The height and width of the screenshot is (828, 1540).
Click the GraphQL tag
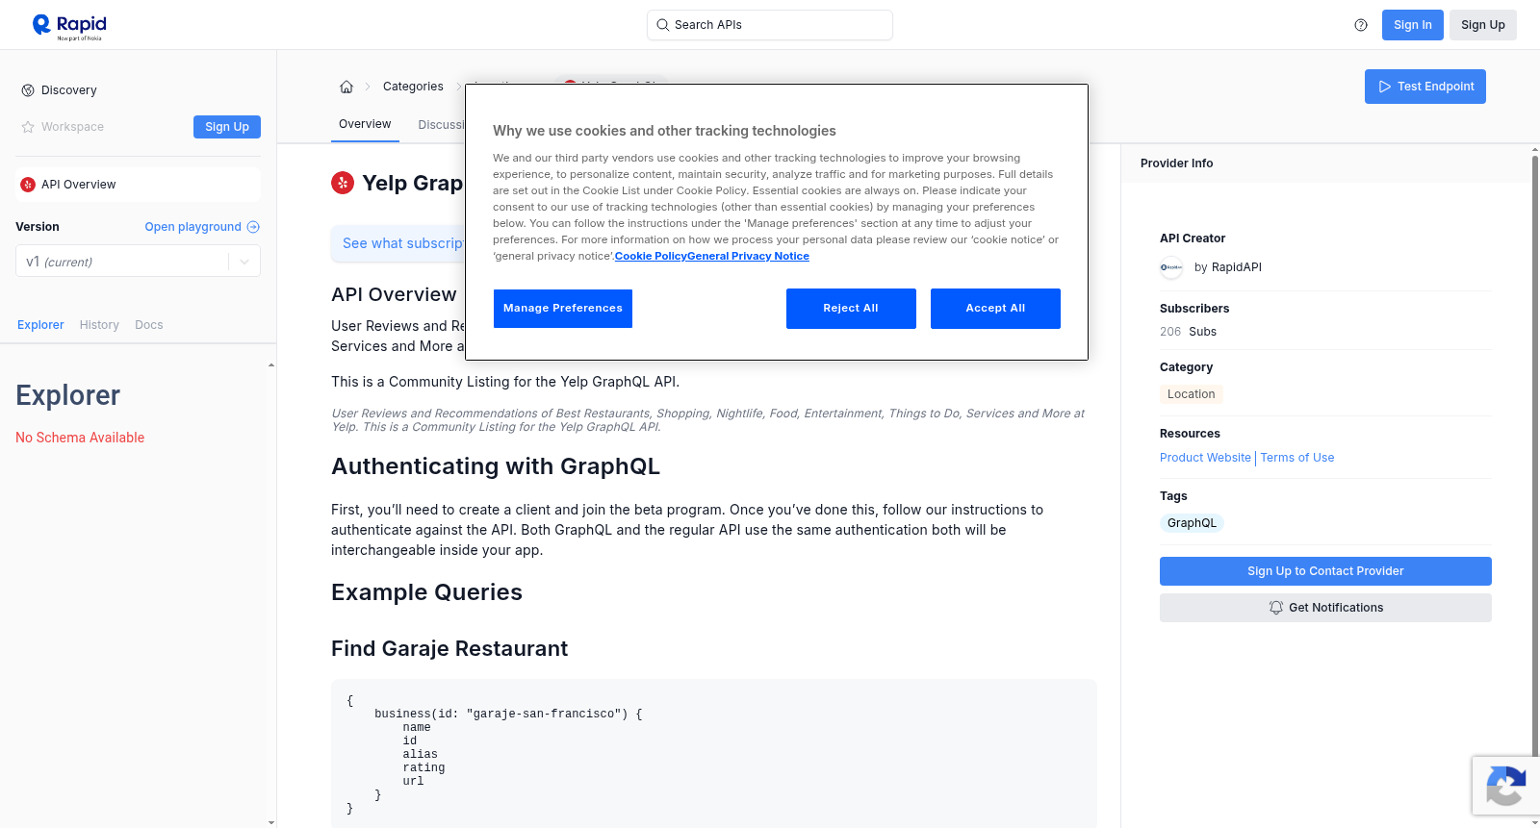(1192, 523)
